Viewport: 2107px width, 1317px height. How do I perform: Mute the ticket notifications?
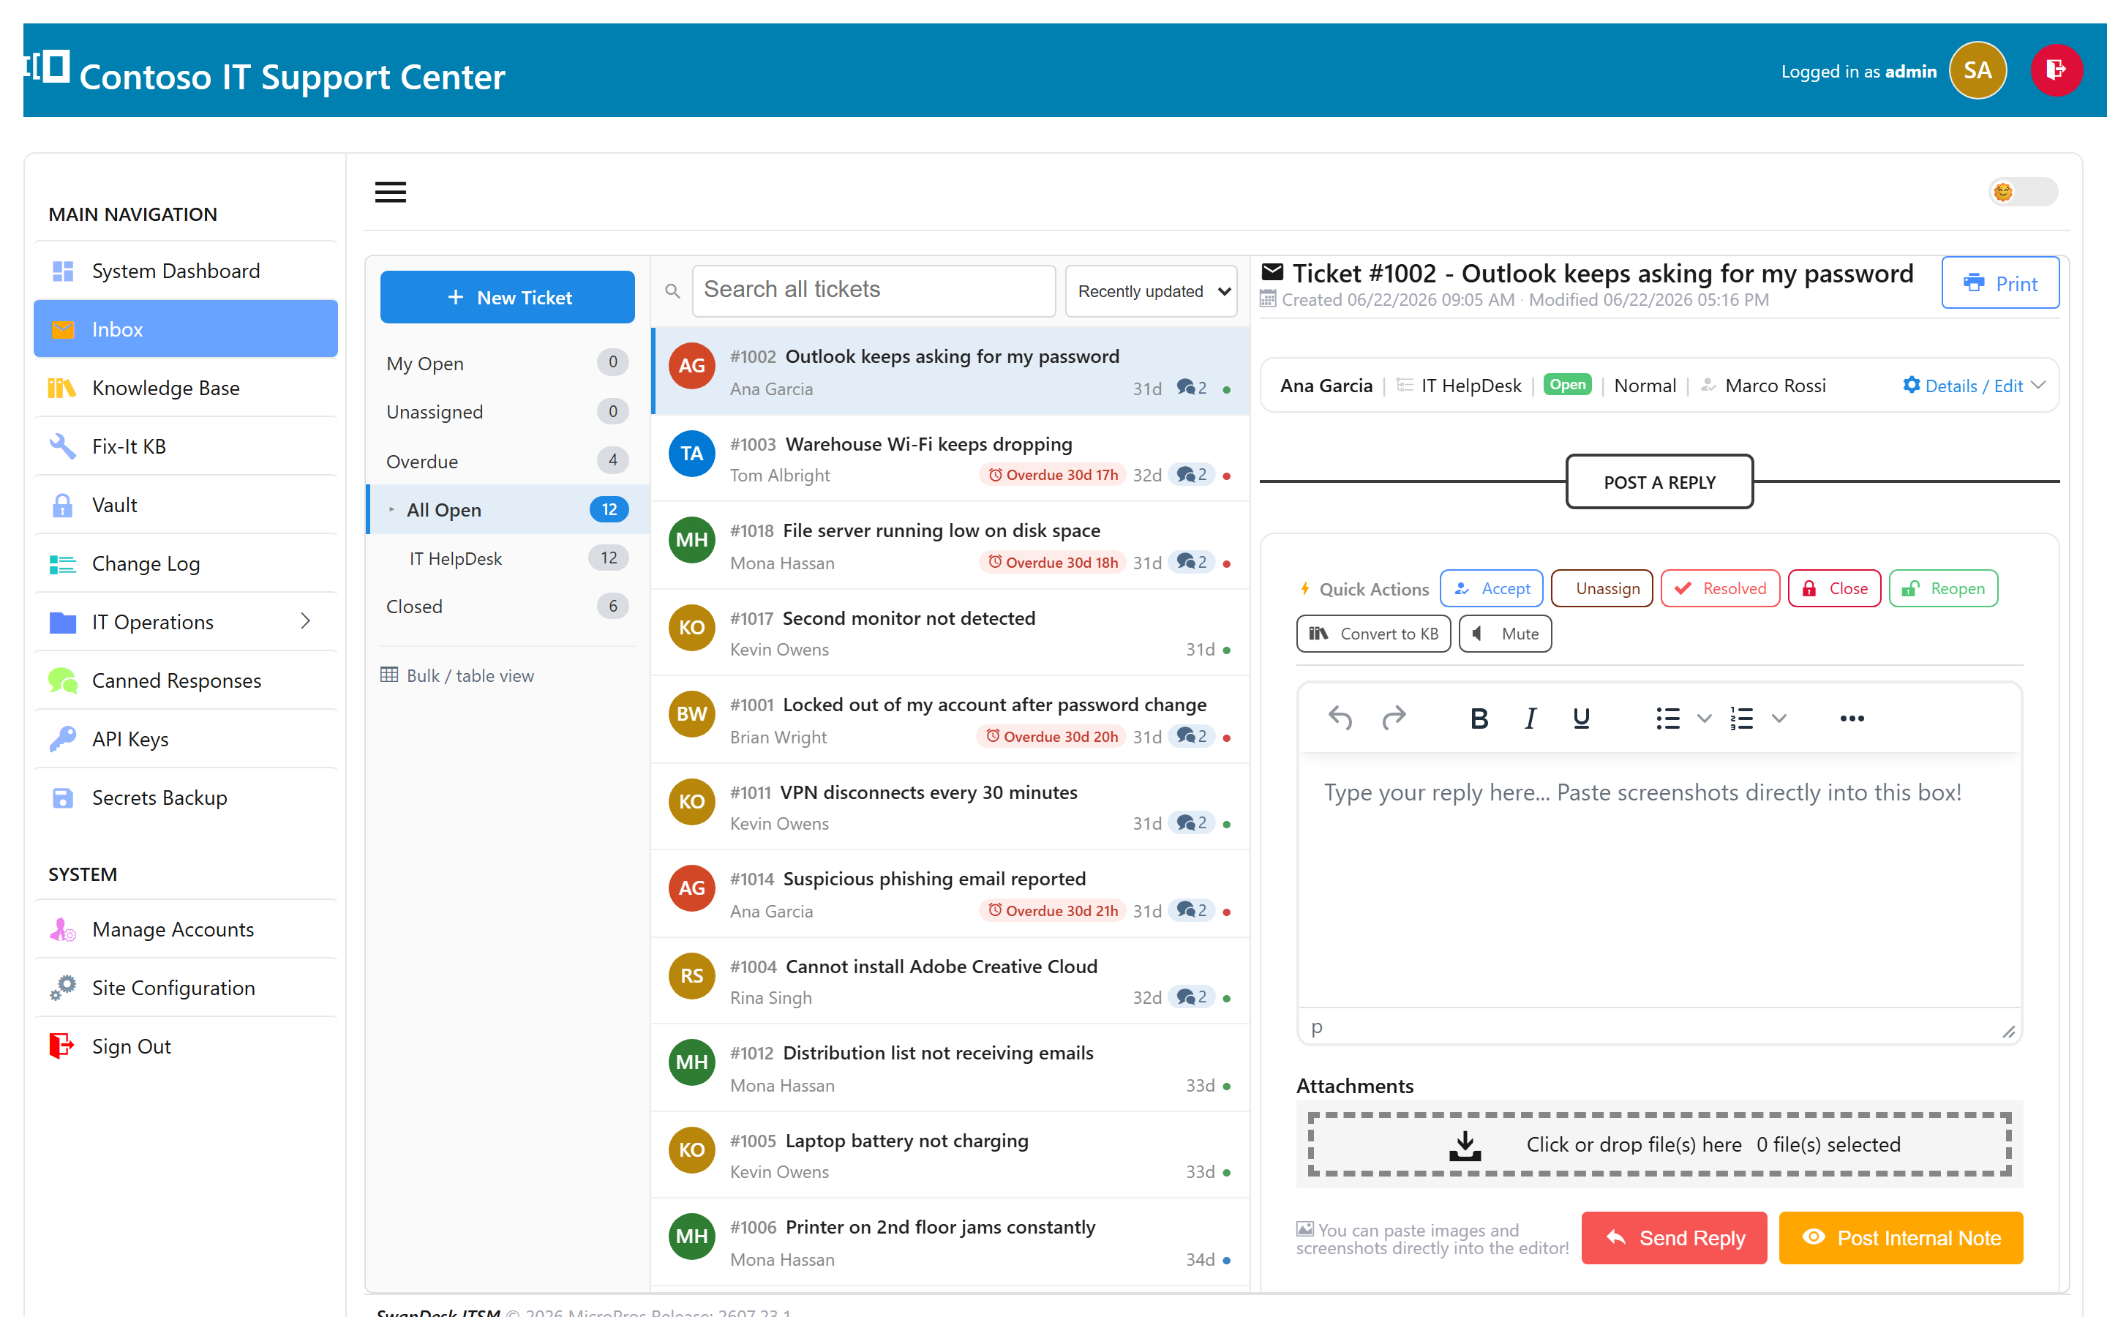coord(1506,634)
